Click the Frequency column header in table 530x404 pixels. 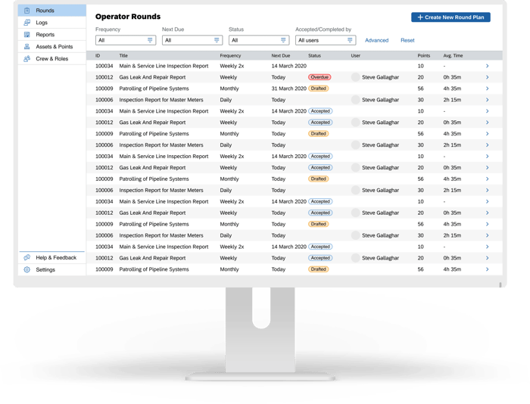coord(230,56)
